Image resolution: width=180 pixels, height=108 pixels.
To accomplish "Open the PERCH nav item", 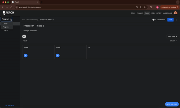I will tap(153, 13).
